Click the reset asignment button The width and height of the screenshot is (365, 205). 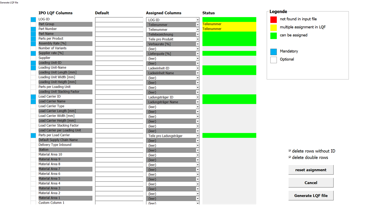click(311, 170)
